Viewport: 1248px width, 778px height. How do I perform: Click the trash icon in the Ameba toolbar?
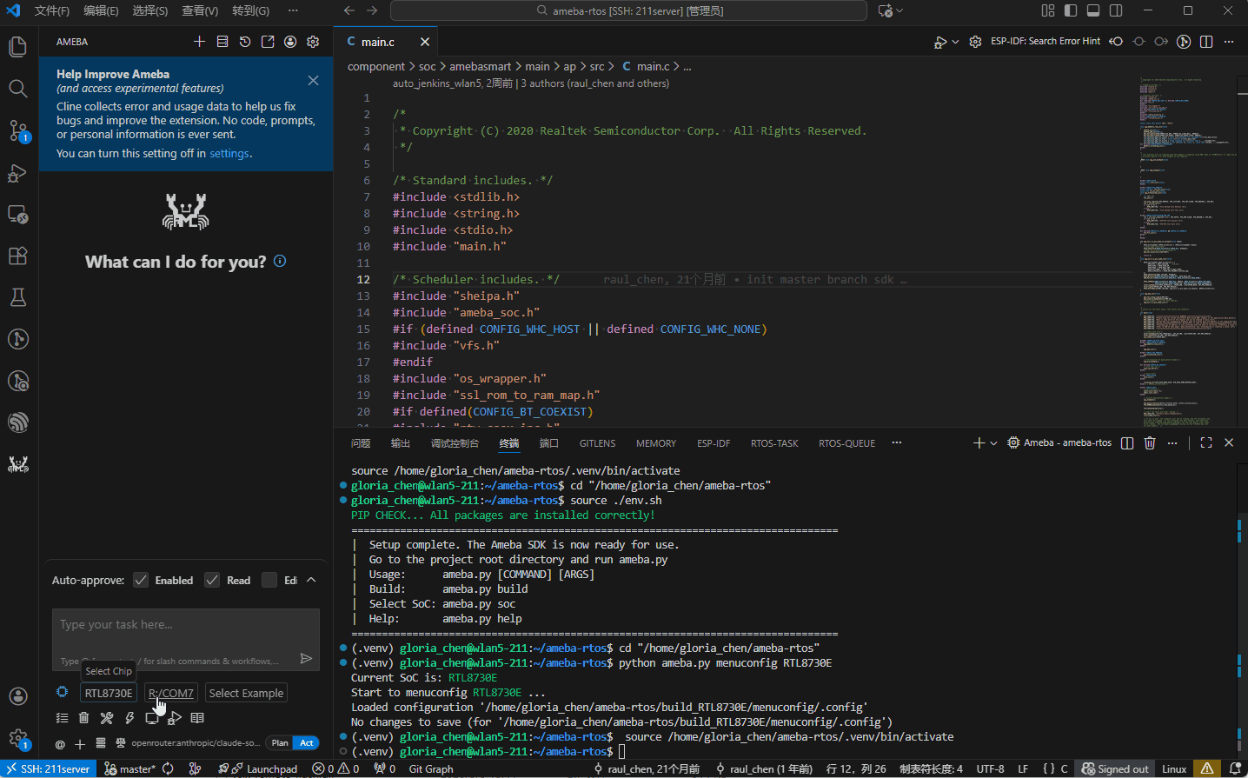tap(83, 718)
